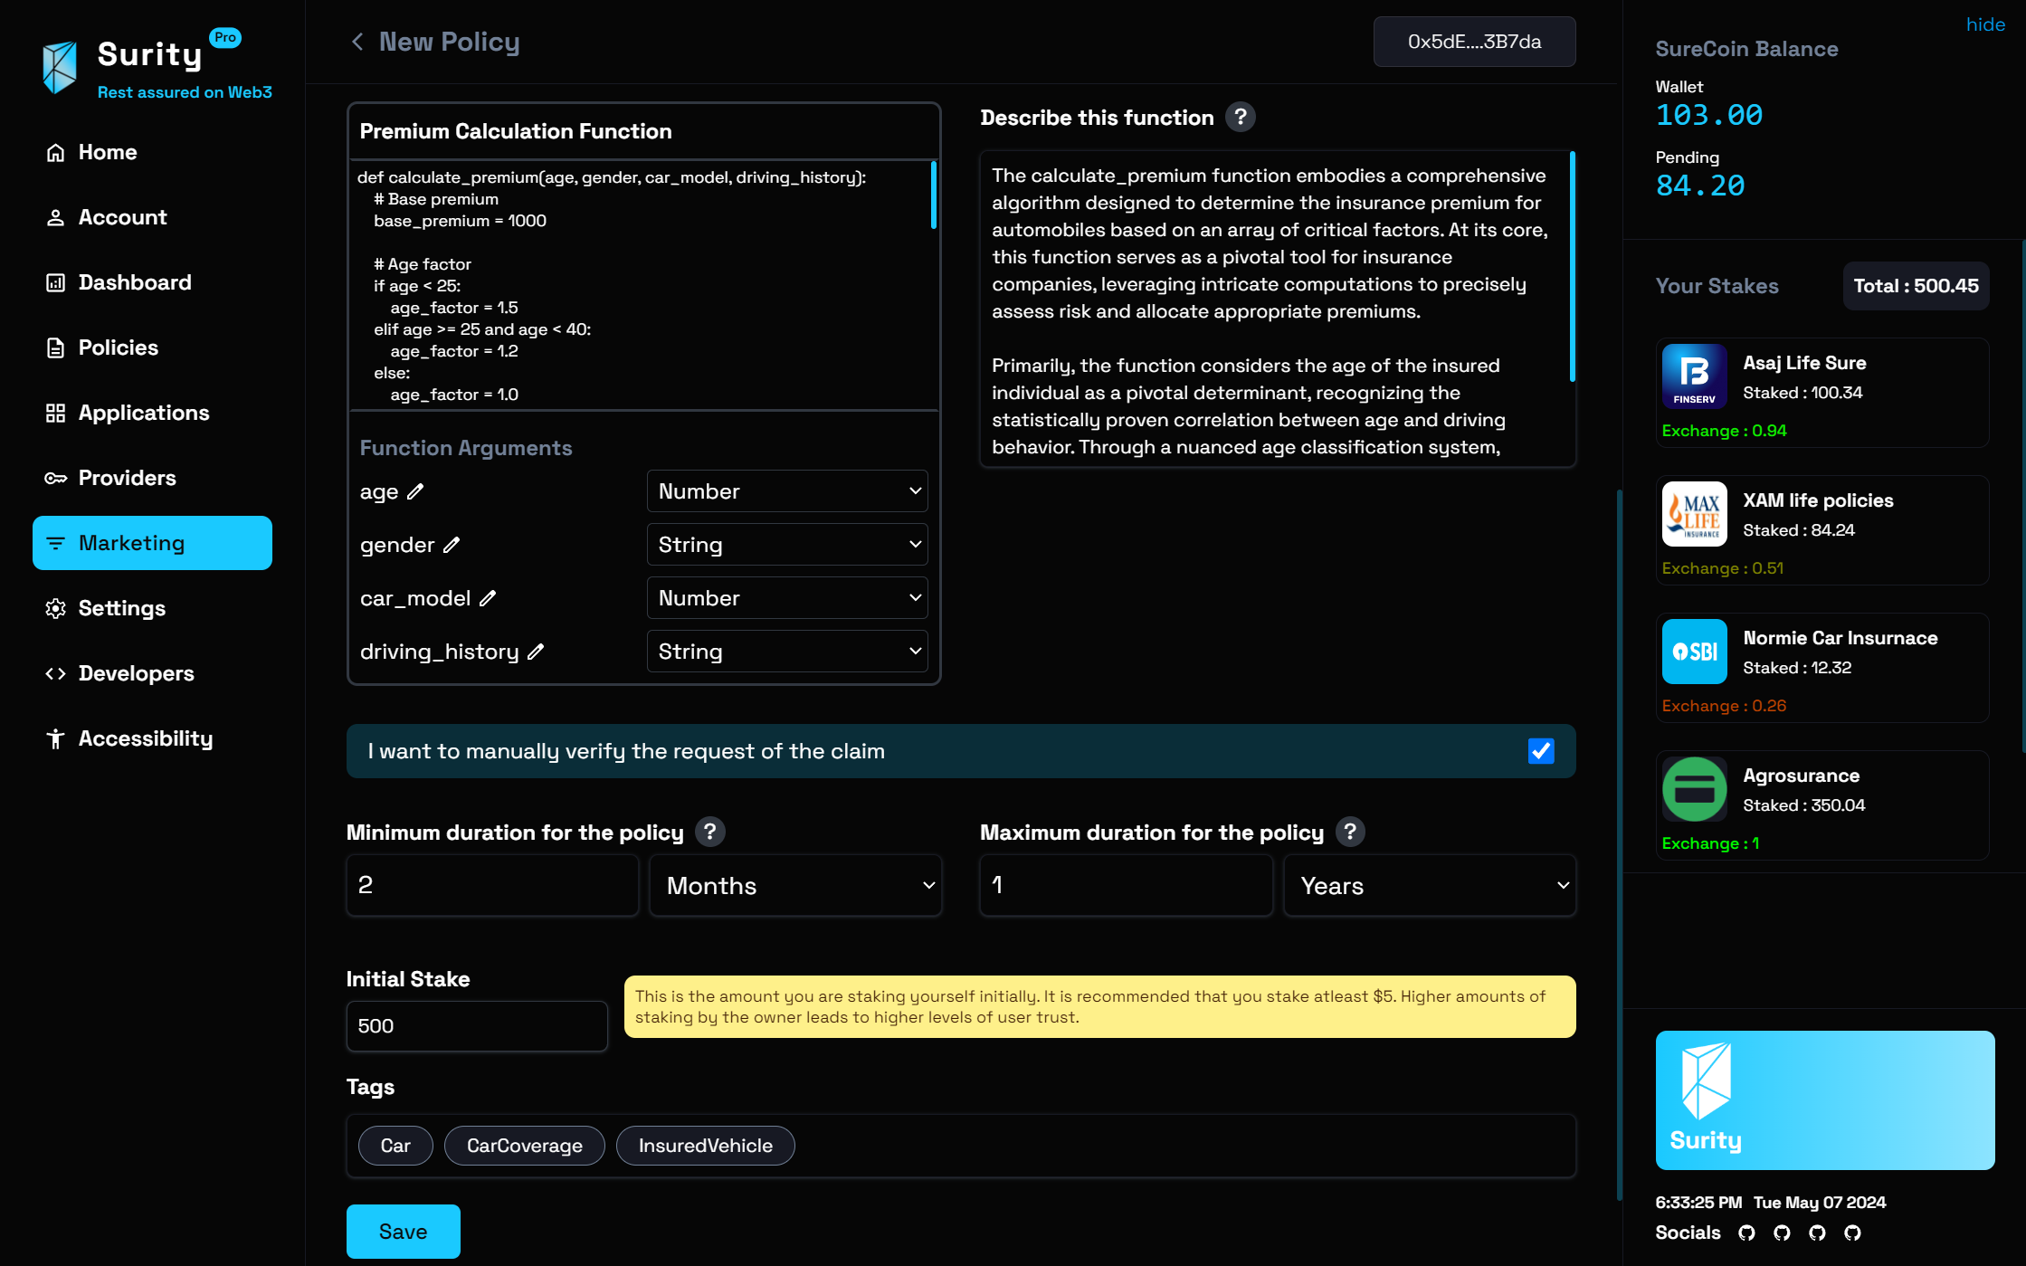Image resolution: width=2026 pixels, height=1266 pixels.
Task: Open the gender type dropdown
Action: point(786,545)
